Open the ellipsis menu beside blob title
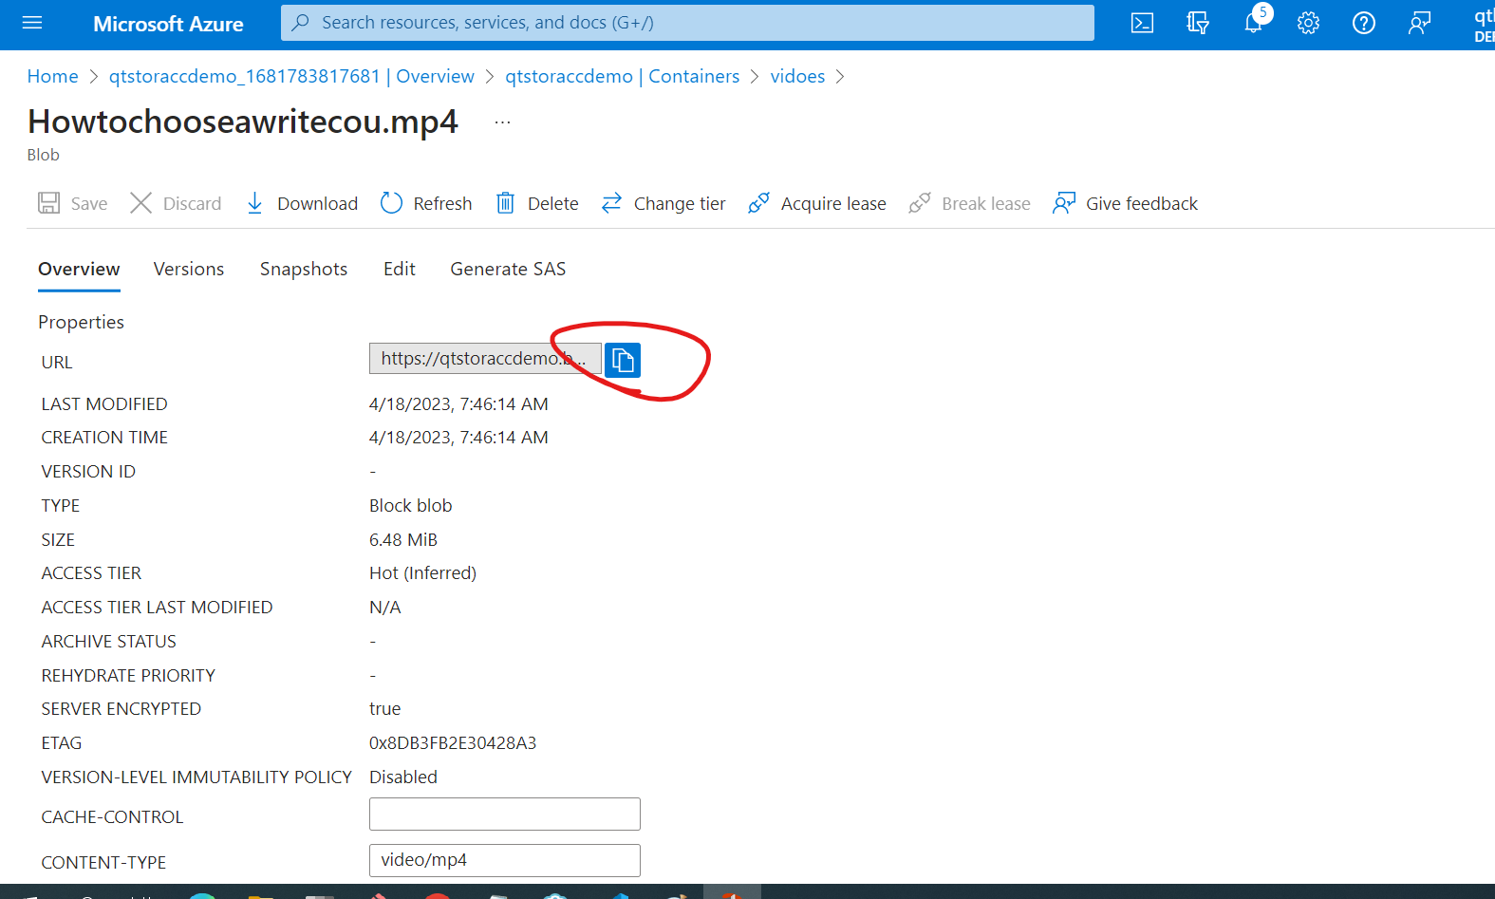Viewport: 1495px width, 899px height. (503, 122)
